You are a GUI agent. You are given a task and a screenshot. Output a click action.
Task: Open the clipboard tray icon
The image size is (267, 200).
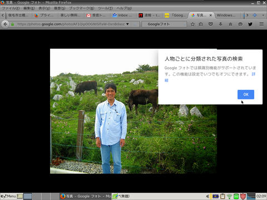click(x=222, y=196)
